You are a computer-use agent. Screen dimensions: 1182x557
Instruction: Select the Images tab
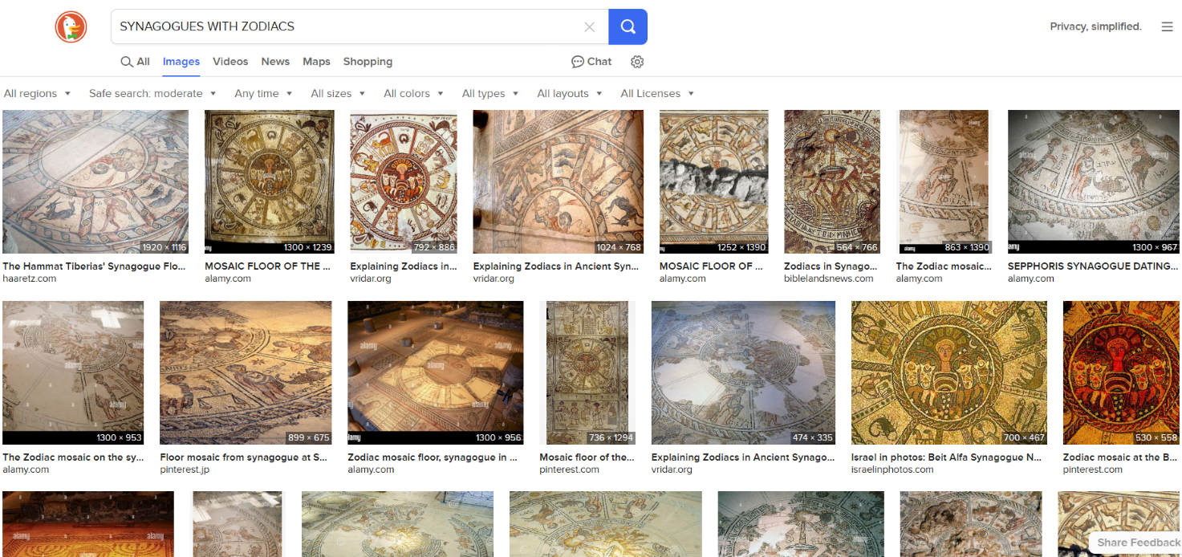click(181, 62)
